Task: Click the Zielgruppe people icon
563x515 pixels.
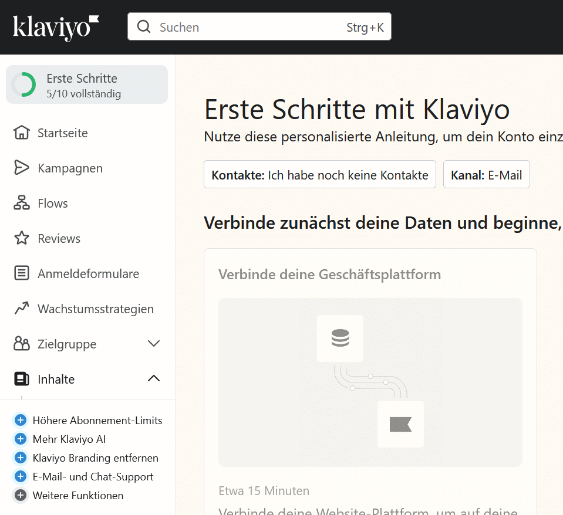Action: tap(22, 343)
